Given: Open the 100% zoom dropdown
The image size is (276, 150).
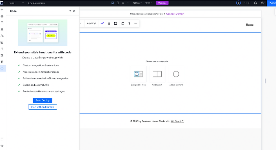Looking at the screenshot, I should pyautogui.click(x=149, y=3).
